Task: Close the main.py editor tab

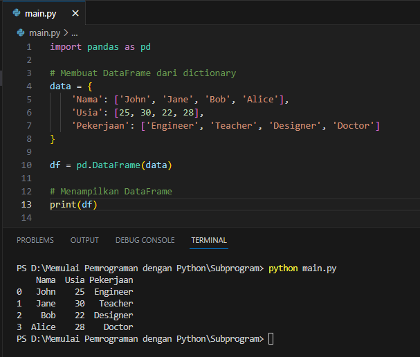Action: tap(75, 13)
